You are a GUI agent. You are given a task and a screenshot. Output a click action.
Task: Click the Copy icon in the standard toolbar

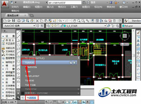pyautogui.click(x=41, y=21)
